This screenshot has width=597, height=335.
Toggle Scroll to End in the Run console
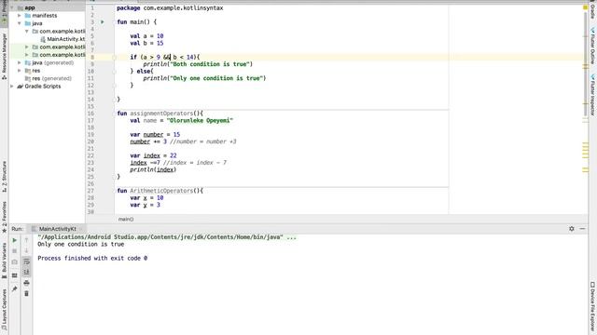tap(26, 272)
